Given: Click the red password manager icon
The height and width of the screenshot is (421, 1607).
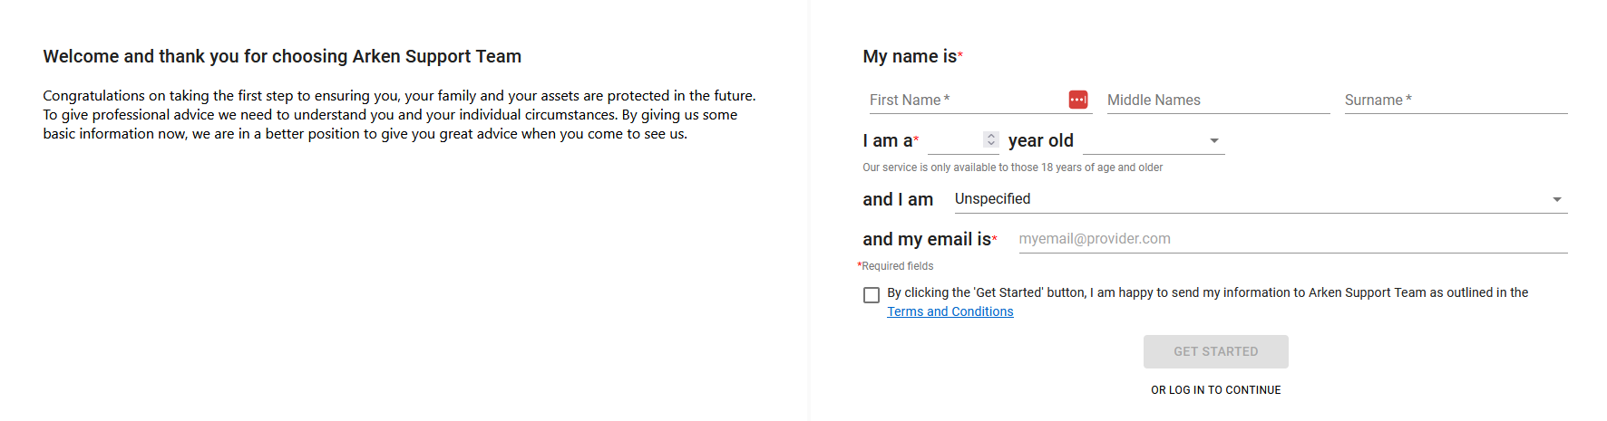Looking at the screenshot, I should pyautogui.click(x=1077, y=100).
